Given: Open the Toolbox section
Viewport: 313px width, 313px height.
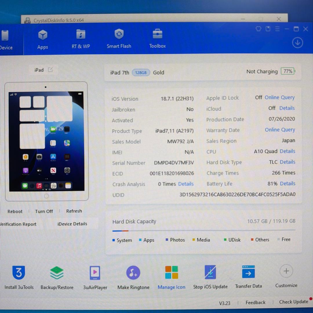Looking at the screenshot, I should point(157,38).
